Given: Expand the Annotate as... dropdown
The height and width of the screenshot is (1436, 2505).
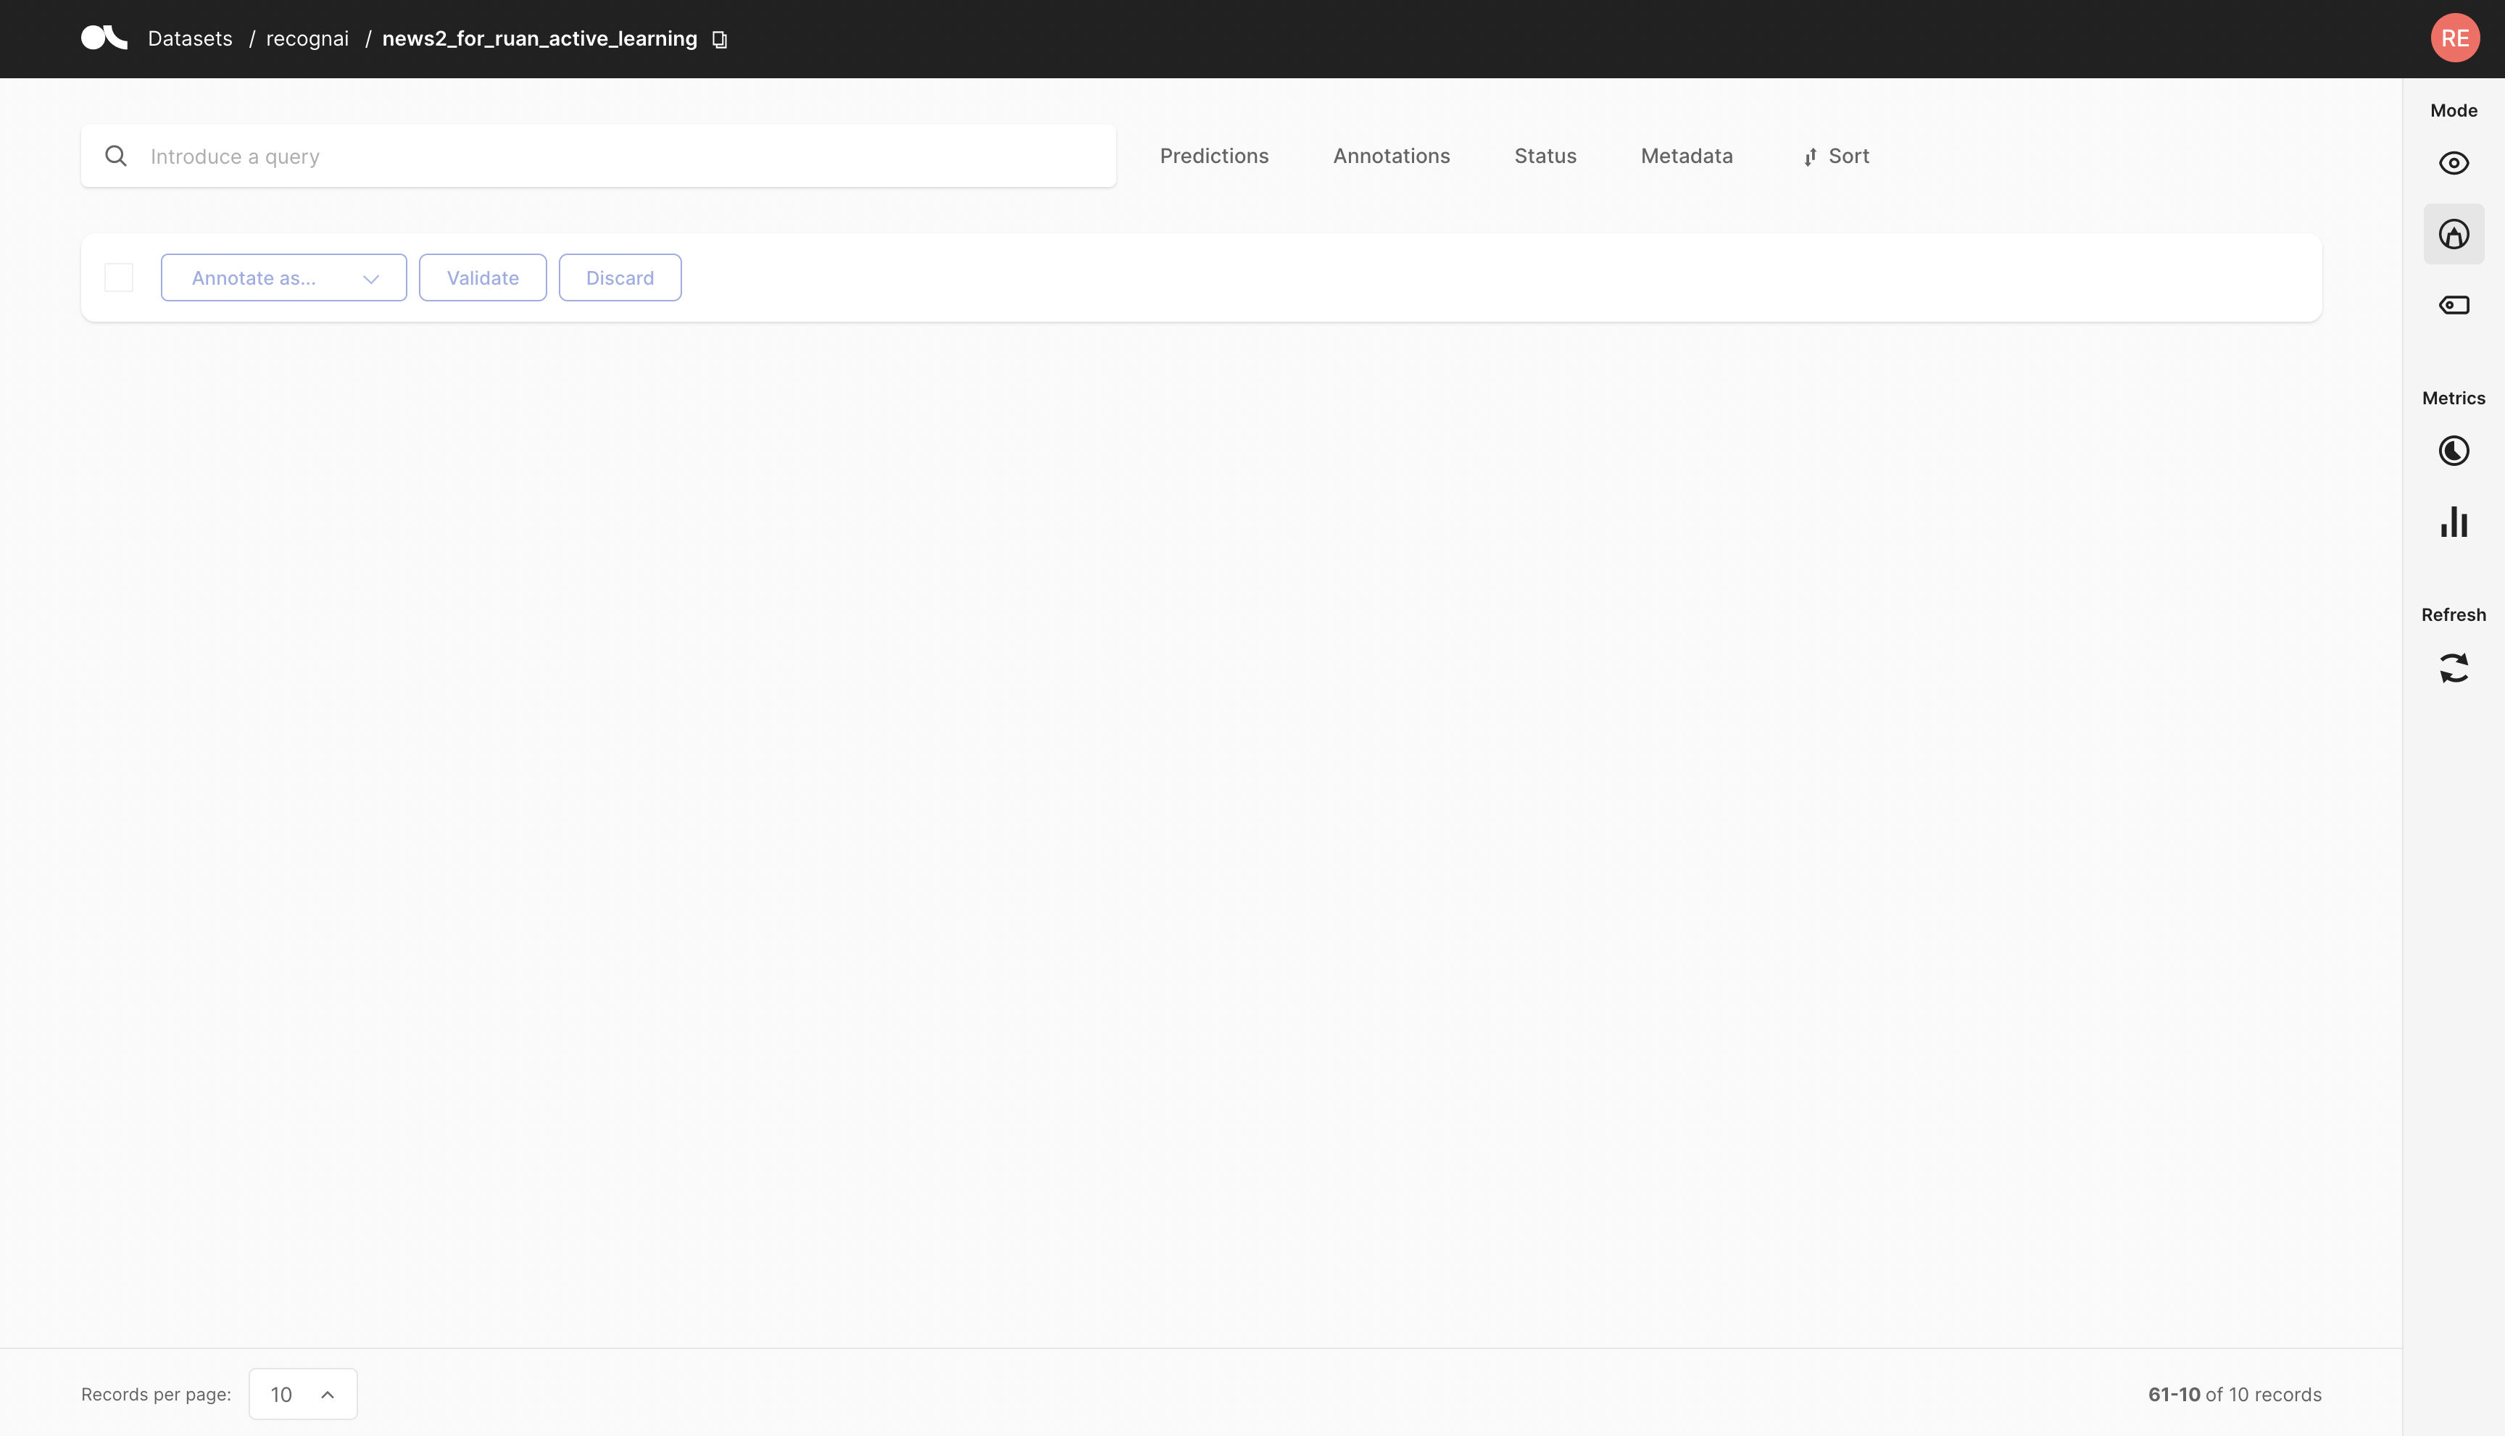Looking at the screenshot, I should [x=283, y=278].
